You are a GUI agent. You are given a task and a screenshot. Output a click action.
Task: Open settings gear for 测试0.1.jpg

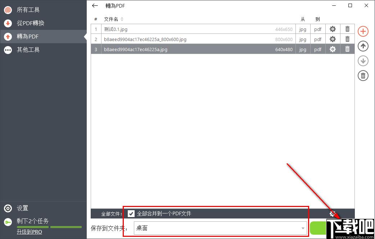(x=333, y=29)
